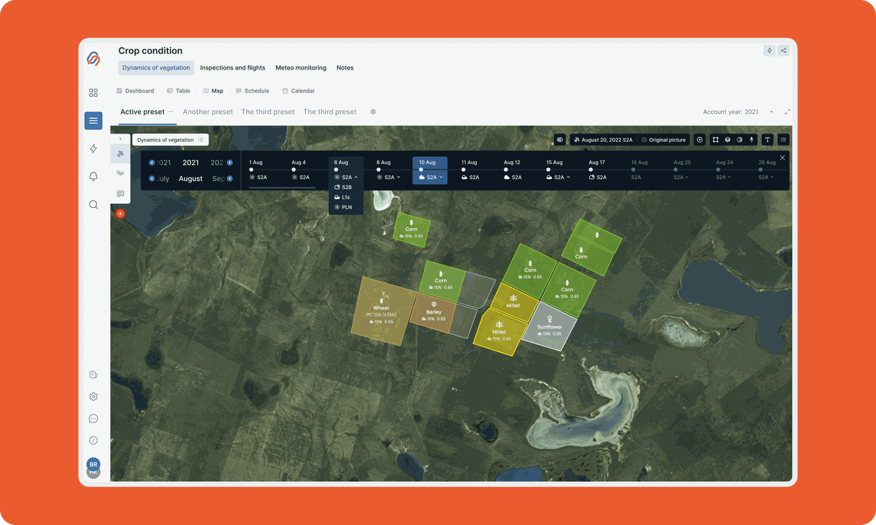This screenshot has width=876, height=525.
Task: Go to next year arrow
Action: coord(229,163)
